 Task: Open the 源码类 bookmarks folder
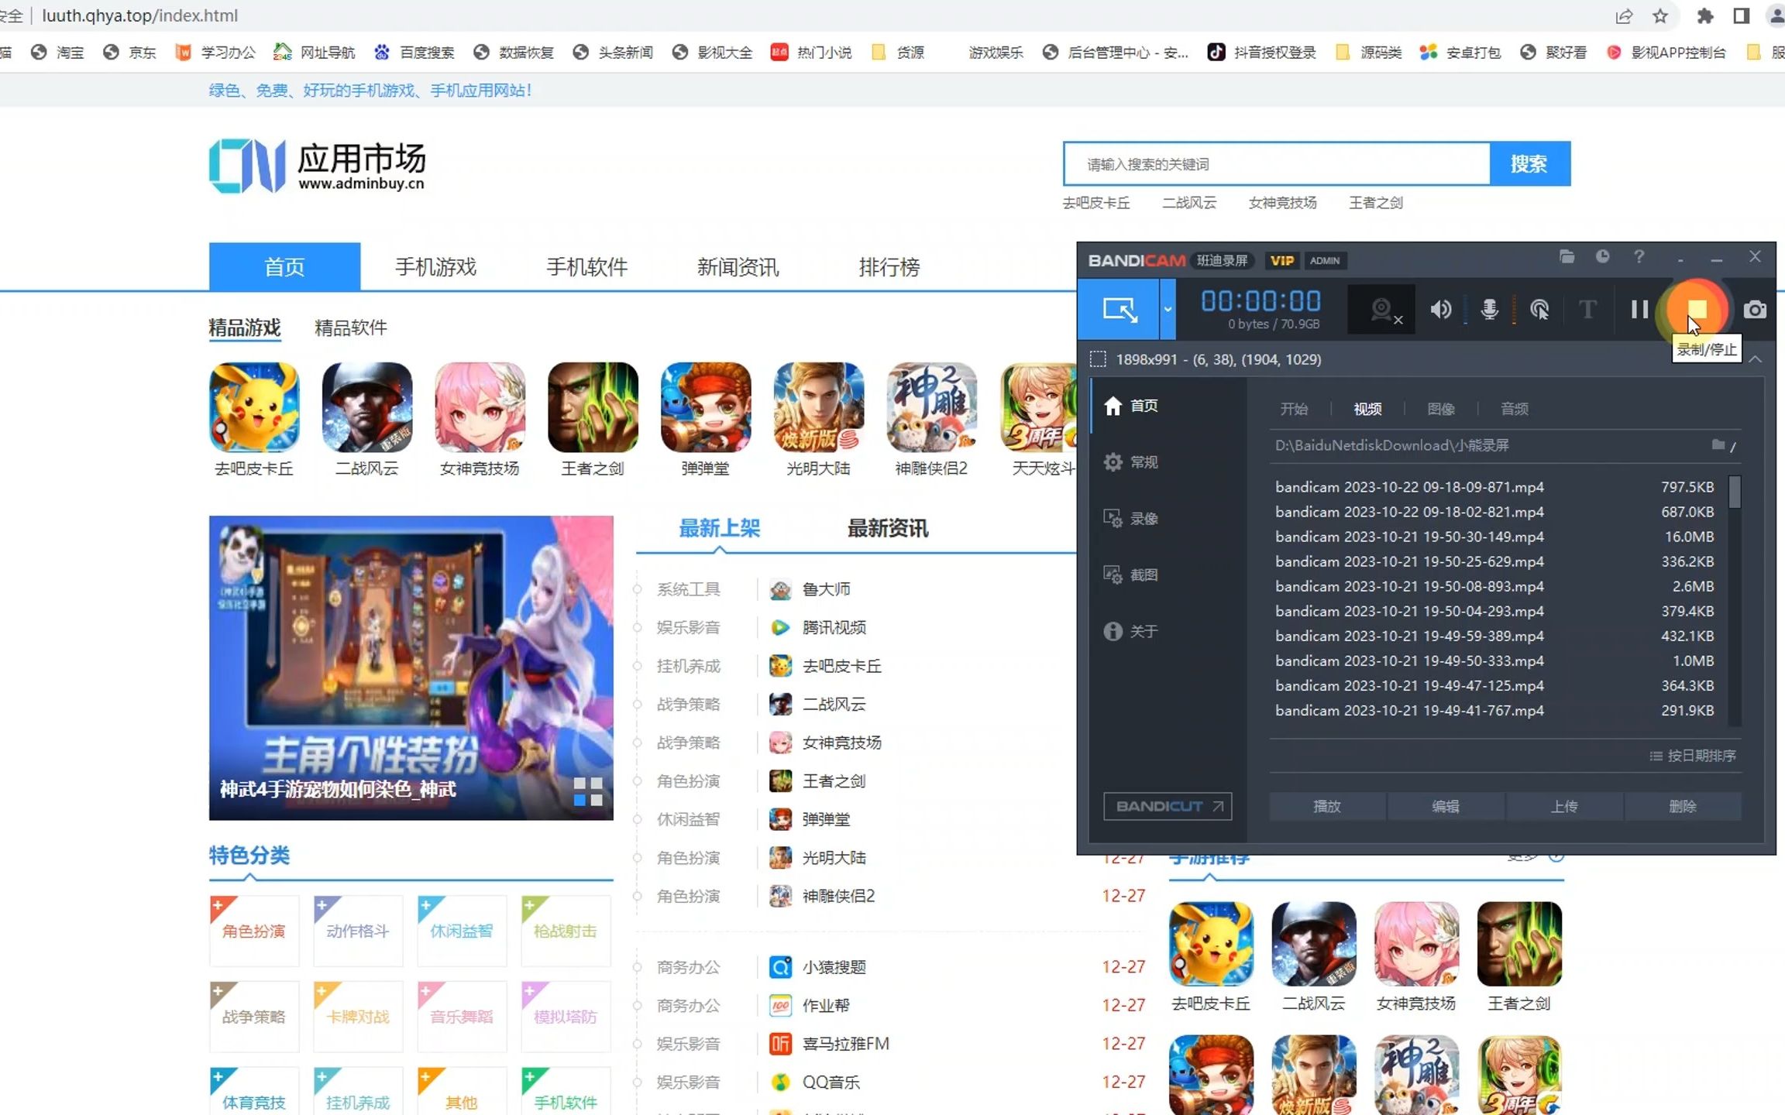point(1369,52)
